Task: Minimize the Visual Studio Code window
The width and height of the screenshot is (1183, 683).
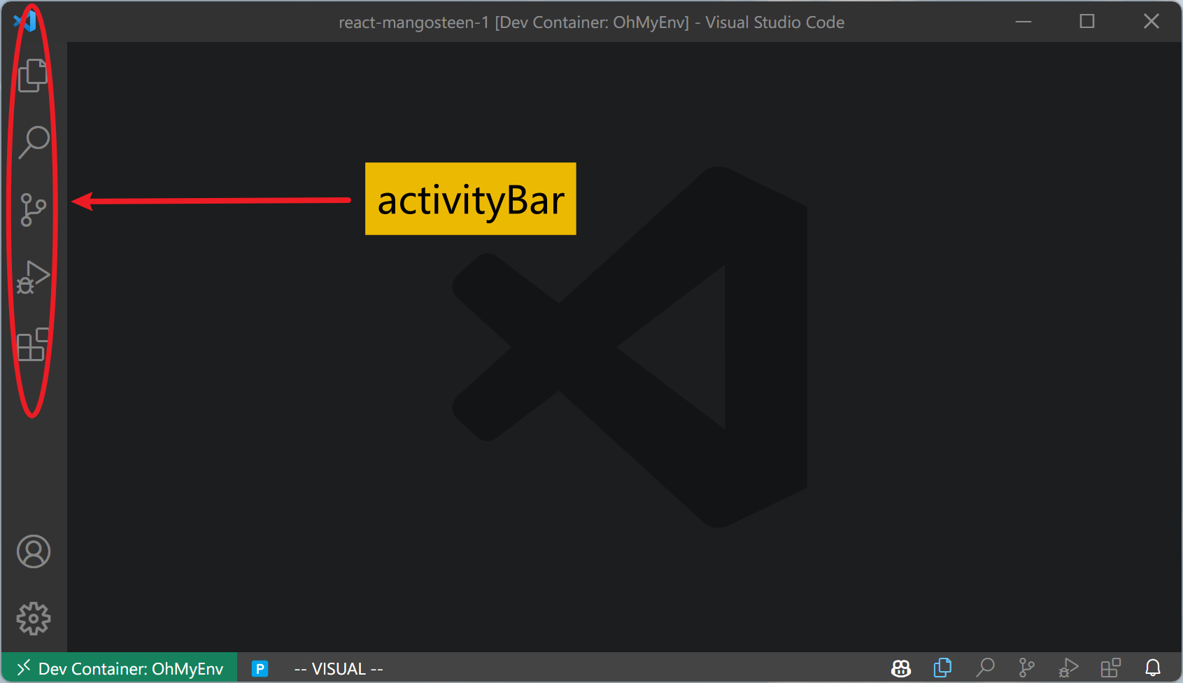Action: (x=1023, y=22)
